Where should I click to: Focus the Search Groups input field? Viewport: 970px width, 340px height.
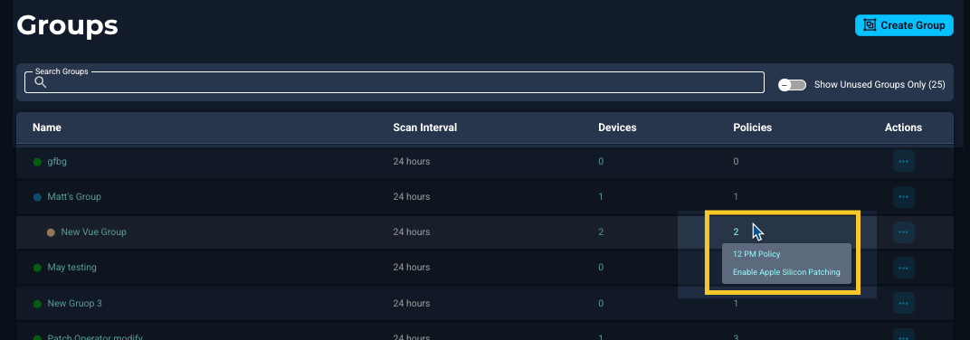pos(395,82)
